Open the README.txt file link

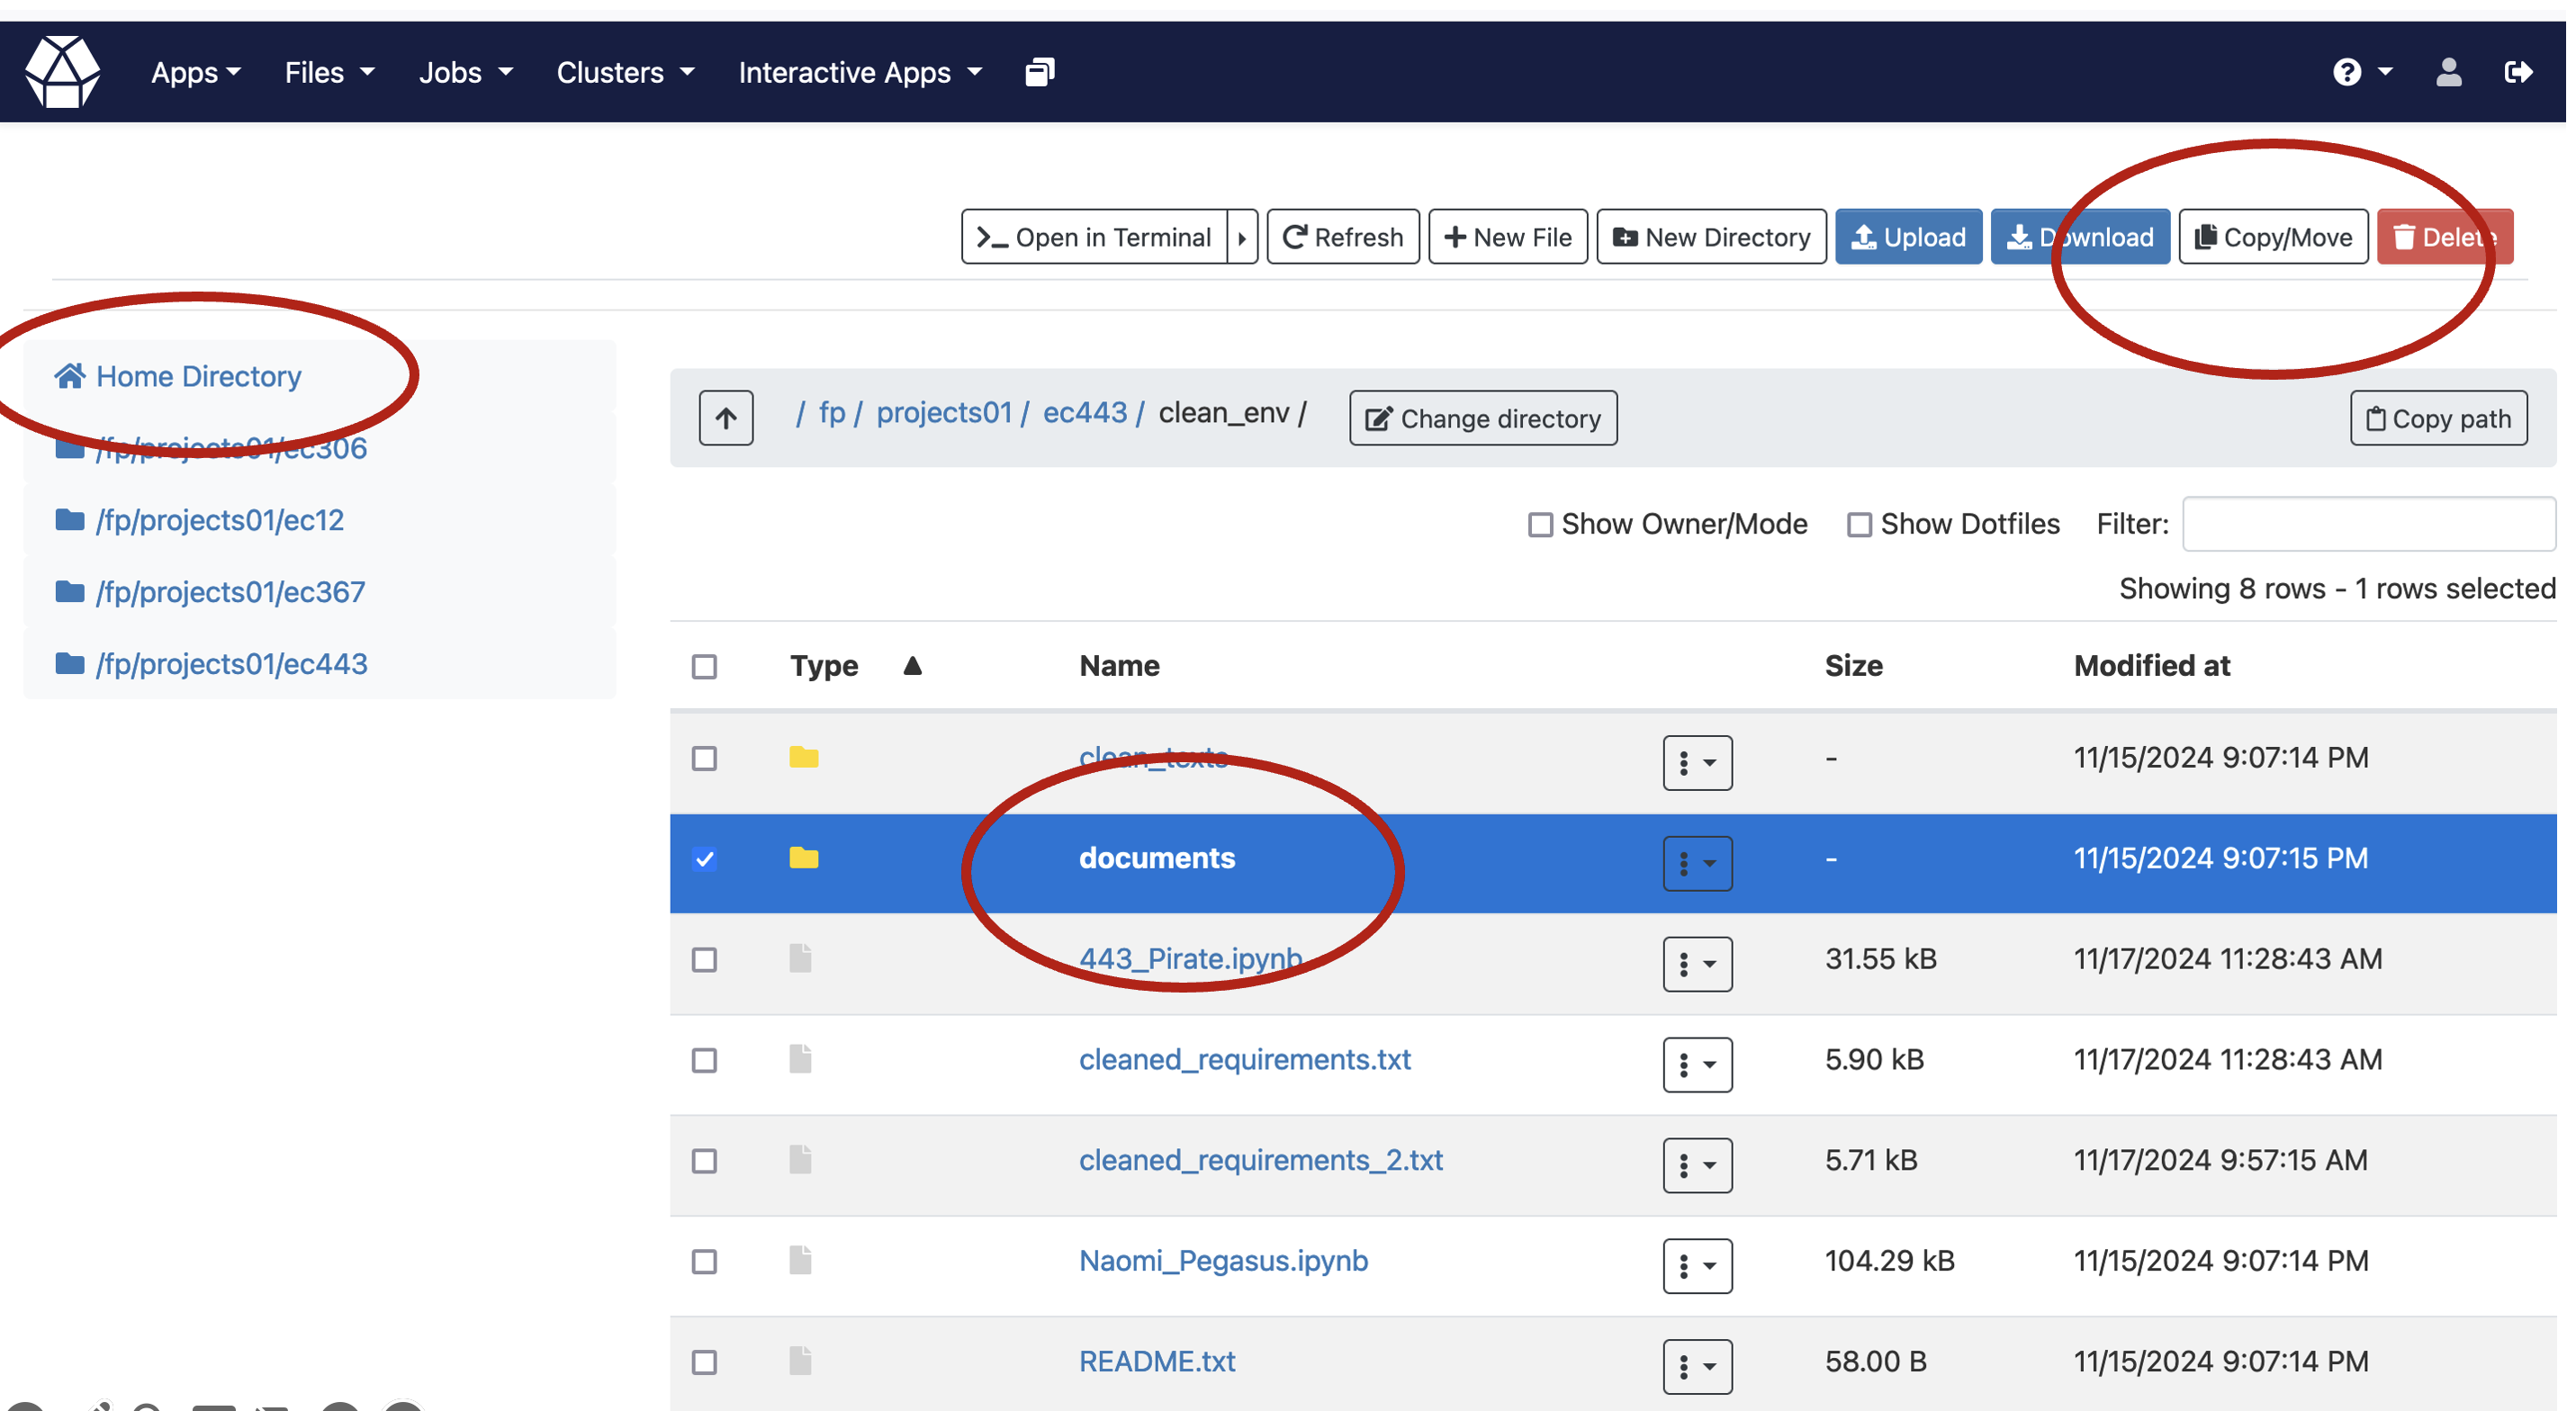coord(1157,1361)
